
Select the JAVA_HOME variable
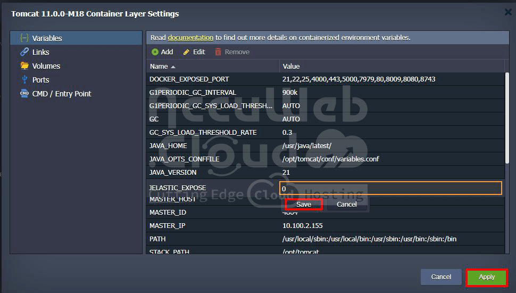tap(168, 145)
